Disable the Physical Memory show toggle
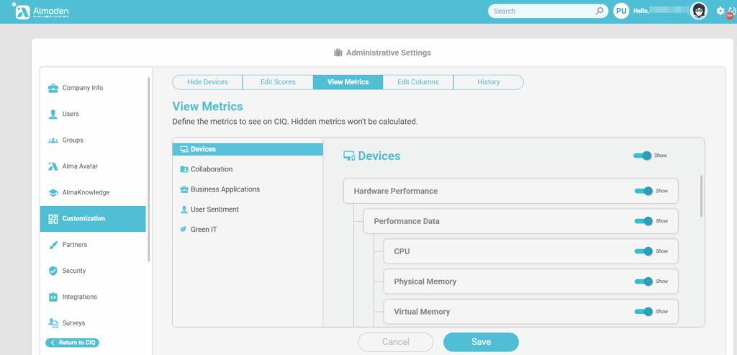Viewport: 737px width, 355px height. (643, 282)
